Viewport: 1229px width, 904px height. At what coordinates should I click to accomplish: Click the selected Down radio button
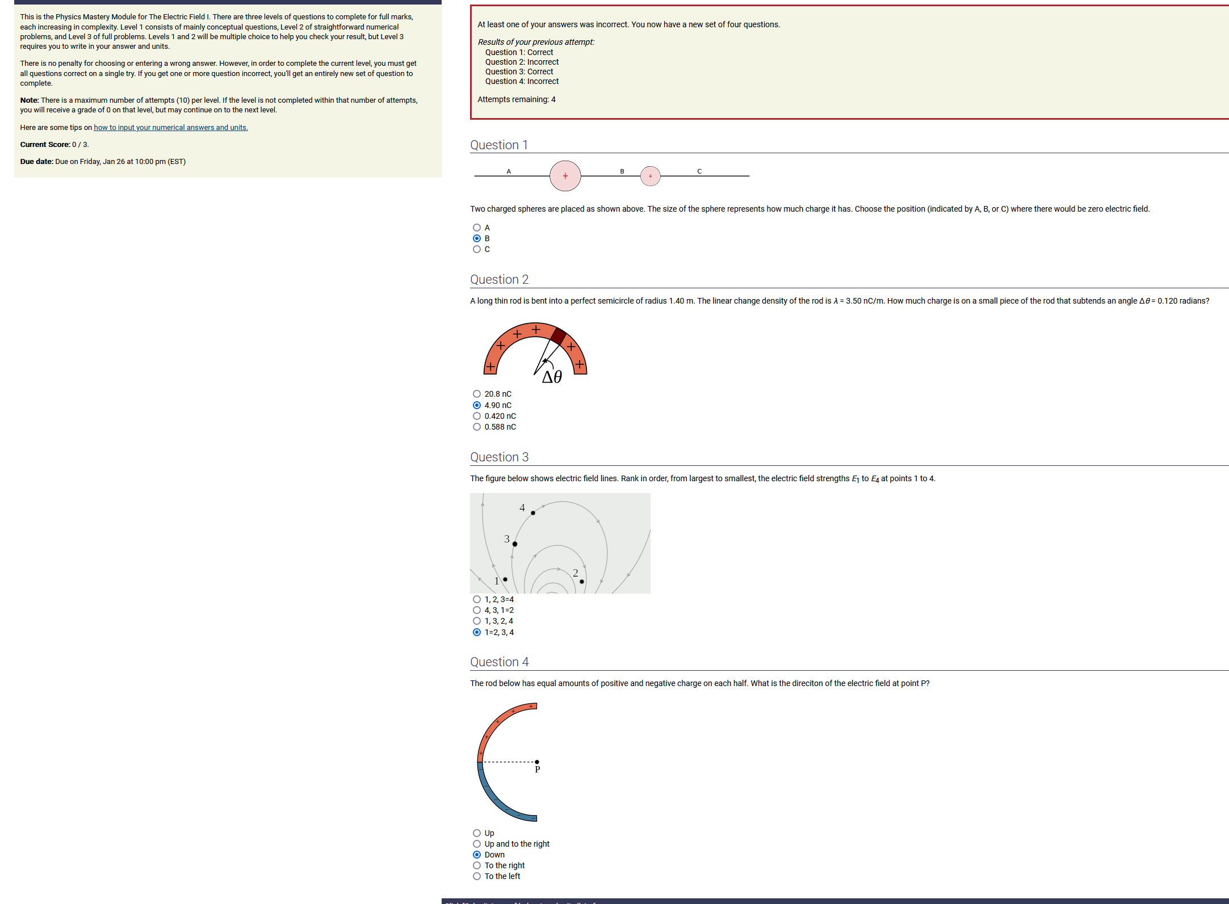tap(477, 855)
